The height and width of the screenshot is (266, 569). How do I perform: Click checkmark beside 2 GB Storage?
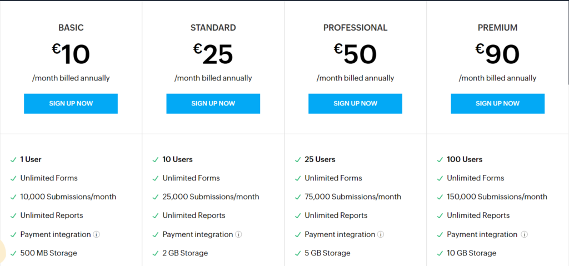point(155,253)
